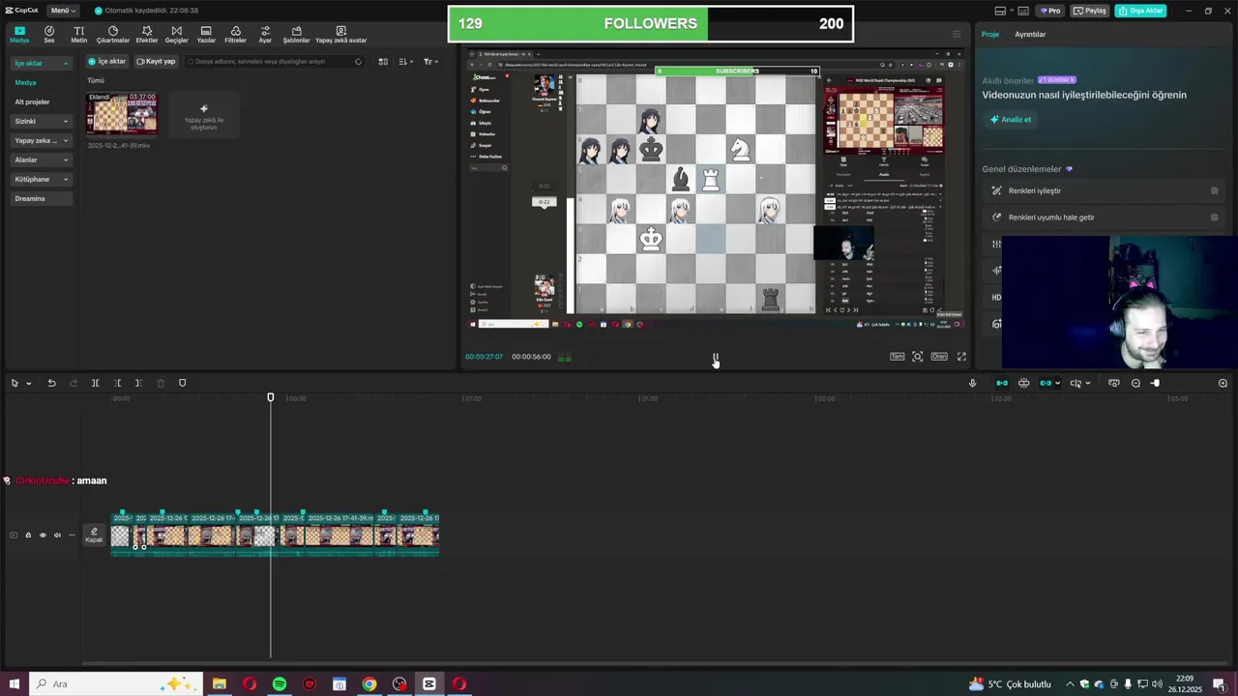This screenshot has width=1238, height=696.
Task: Click the timeline fit-to-view icon
Action: tap(1113, 383)
